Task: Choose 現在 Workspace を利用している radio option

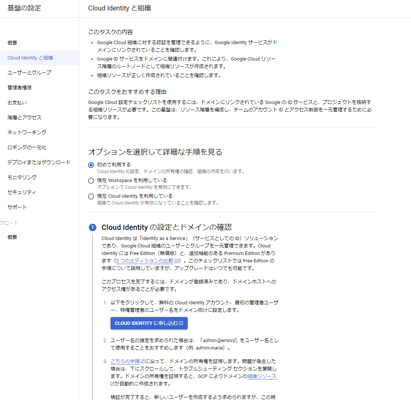Action: (91, 181)
